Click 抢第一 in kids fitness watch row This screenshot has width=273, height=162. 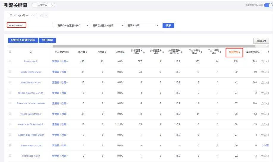point(65,156)
